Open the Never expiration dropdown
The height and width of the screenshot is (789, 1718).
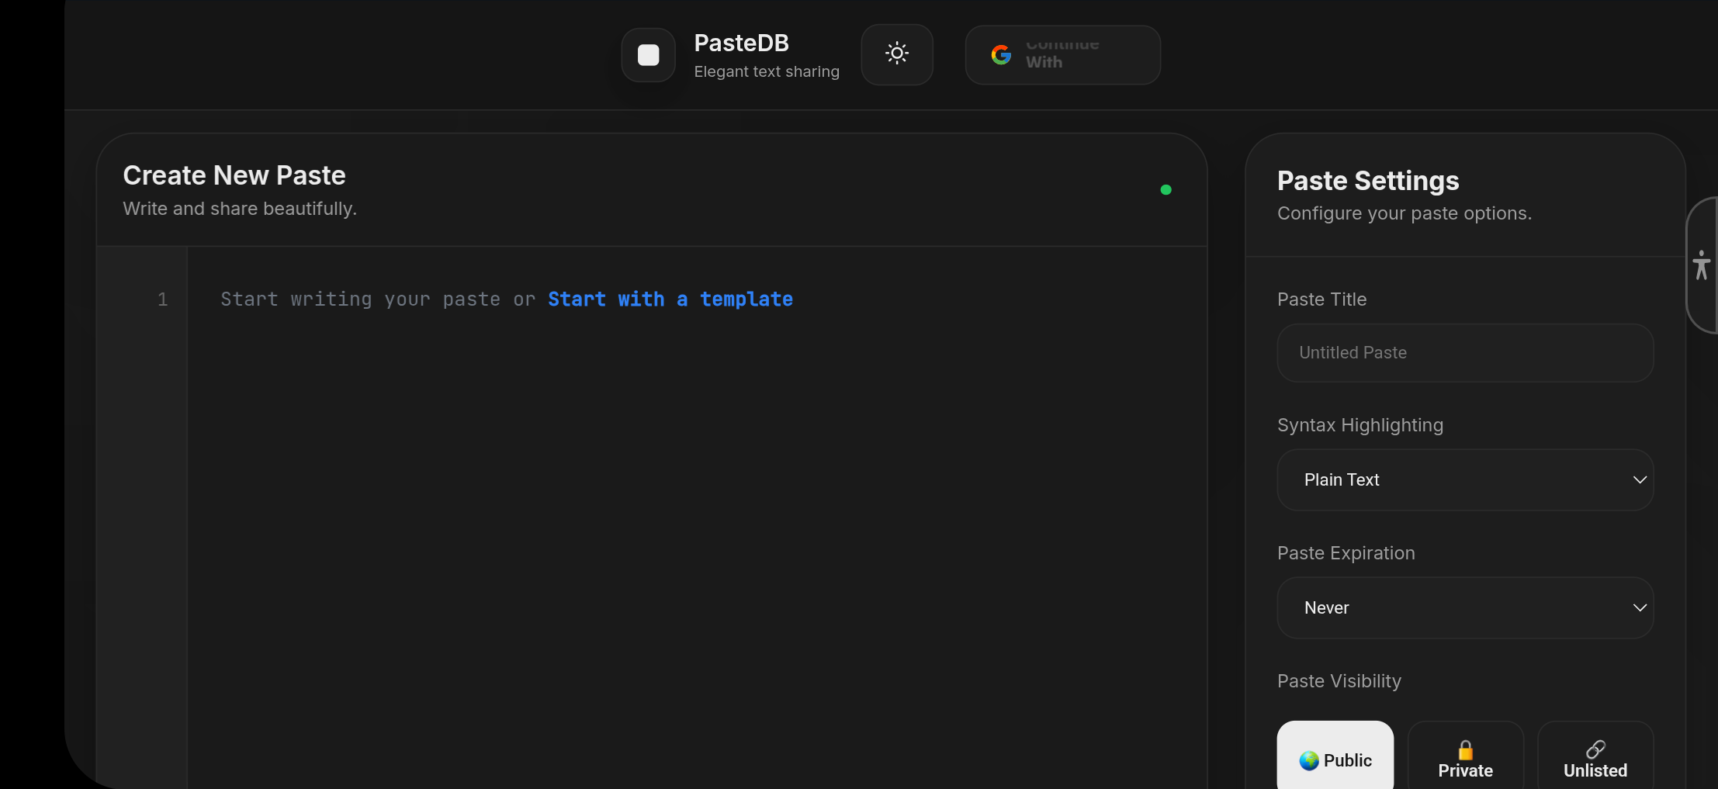pyautogui.click(x=1465, y=607)
